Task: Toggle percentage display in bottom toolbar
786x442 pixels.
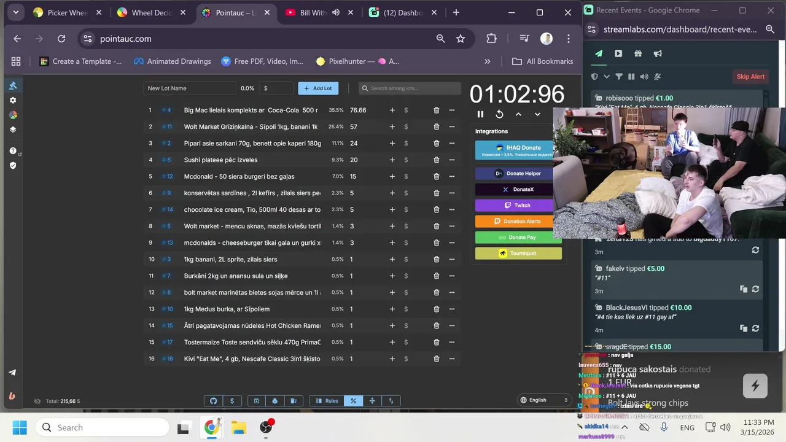Action: pos(354,401)
